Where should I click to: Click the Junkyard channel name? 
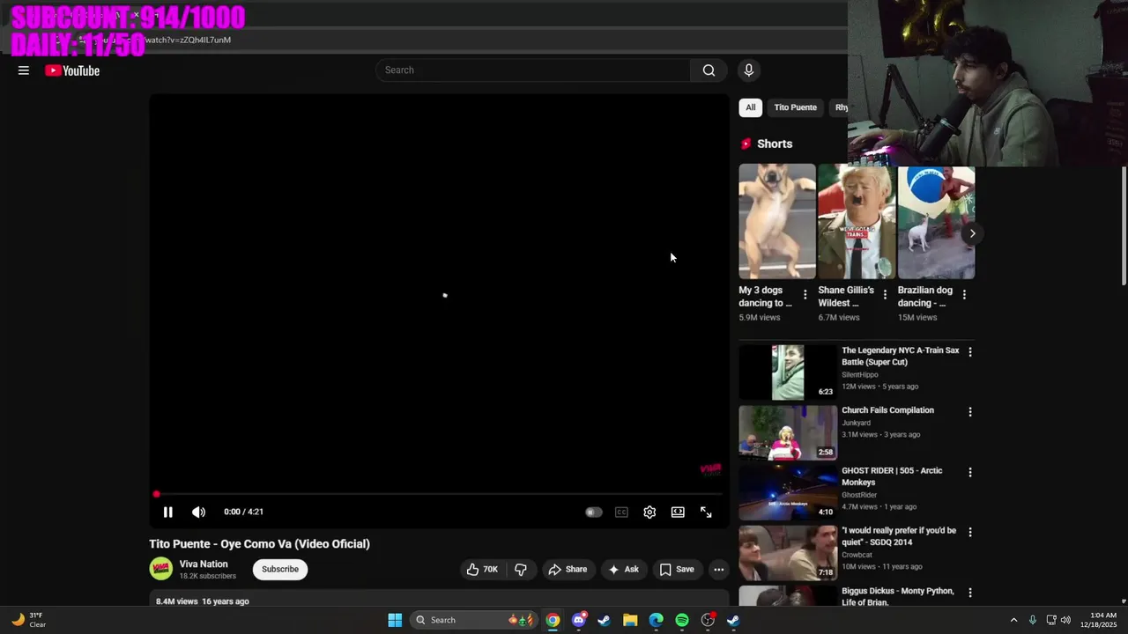coord(856,423)
